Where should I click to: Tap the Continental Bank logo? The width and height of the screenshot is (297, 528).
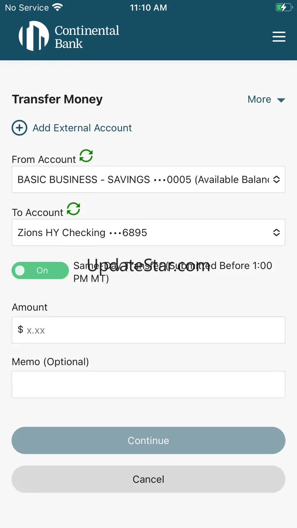69,37
